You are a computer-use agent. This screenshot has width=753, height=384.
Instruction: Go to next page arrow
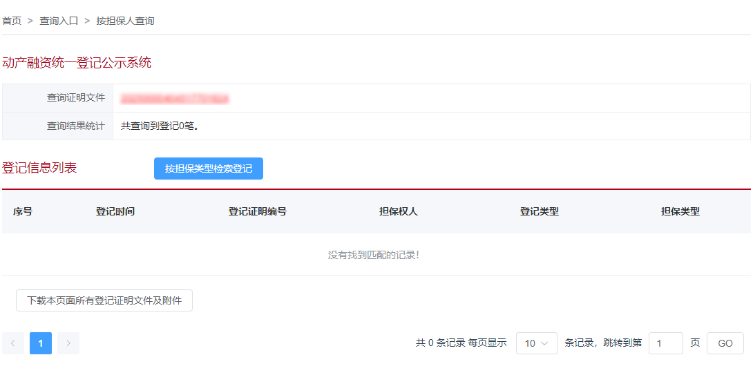tap(68, 343)
